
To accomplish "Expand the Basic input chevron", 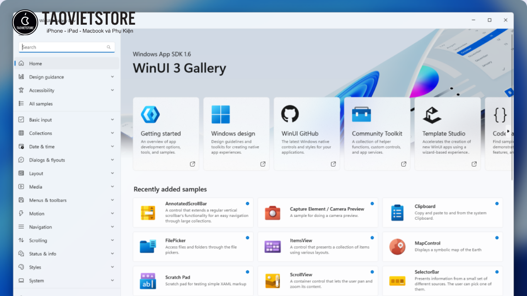I will 112,119.
